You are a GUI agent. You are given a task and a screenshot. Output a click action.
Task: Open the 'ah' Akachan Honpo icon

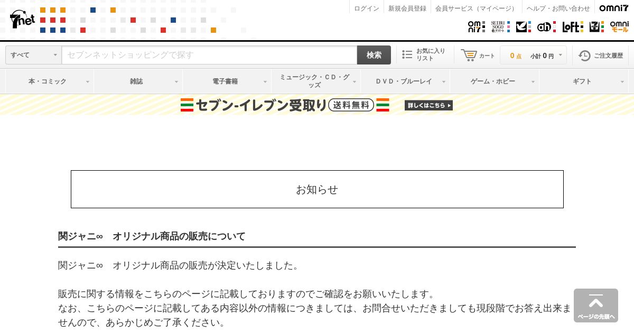[546, 26]
